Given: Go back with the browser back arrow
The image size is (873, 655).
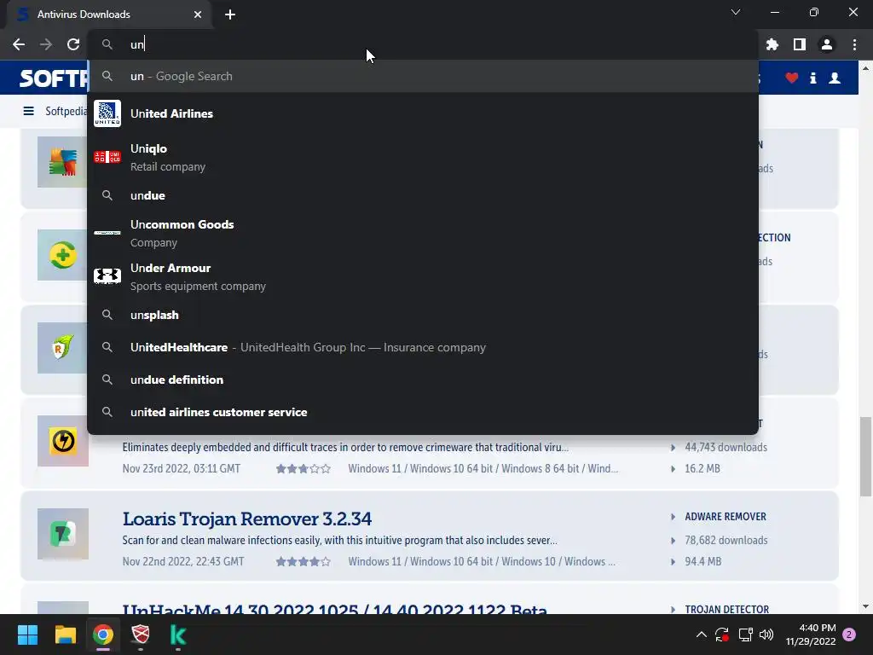Looking at the screenshot, I should [19, 44].
